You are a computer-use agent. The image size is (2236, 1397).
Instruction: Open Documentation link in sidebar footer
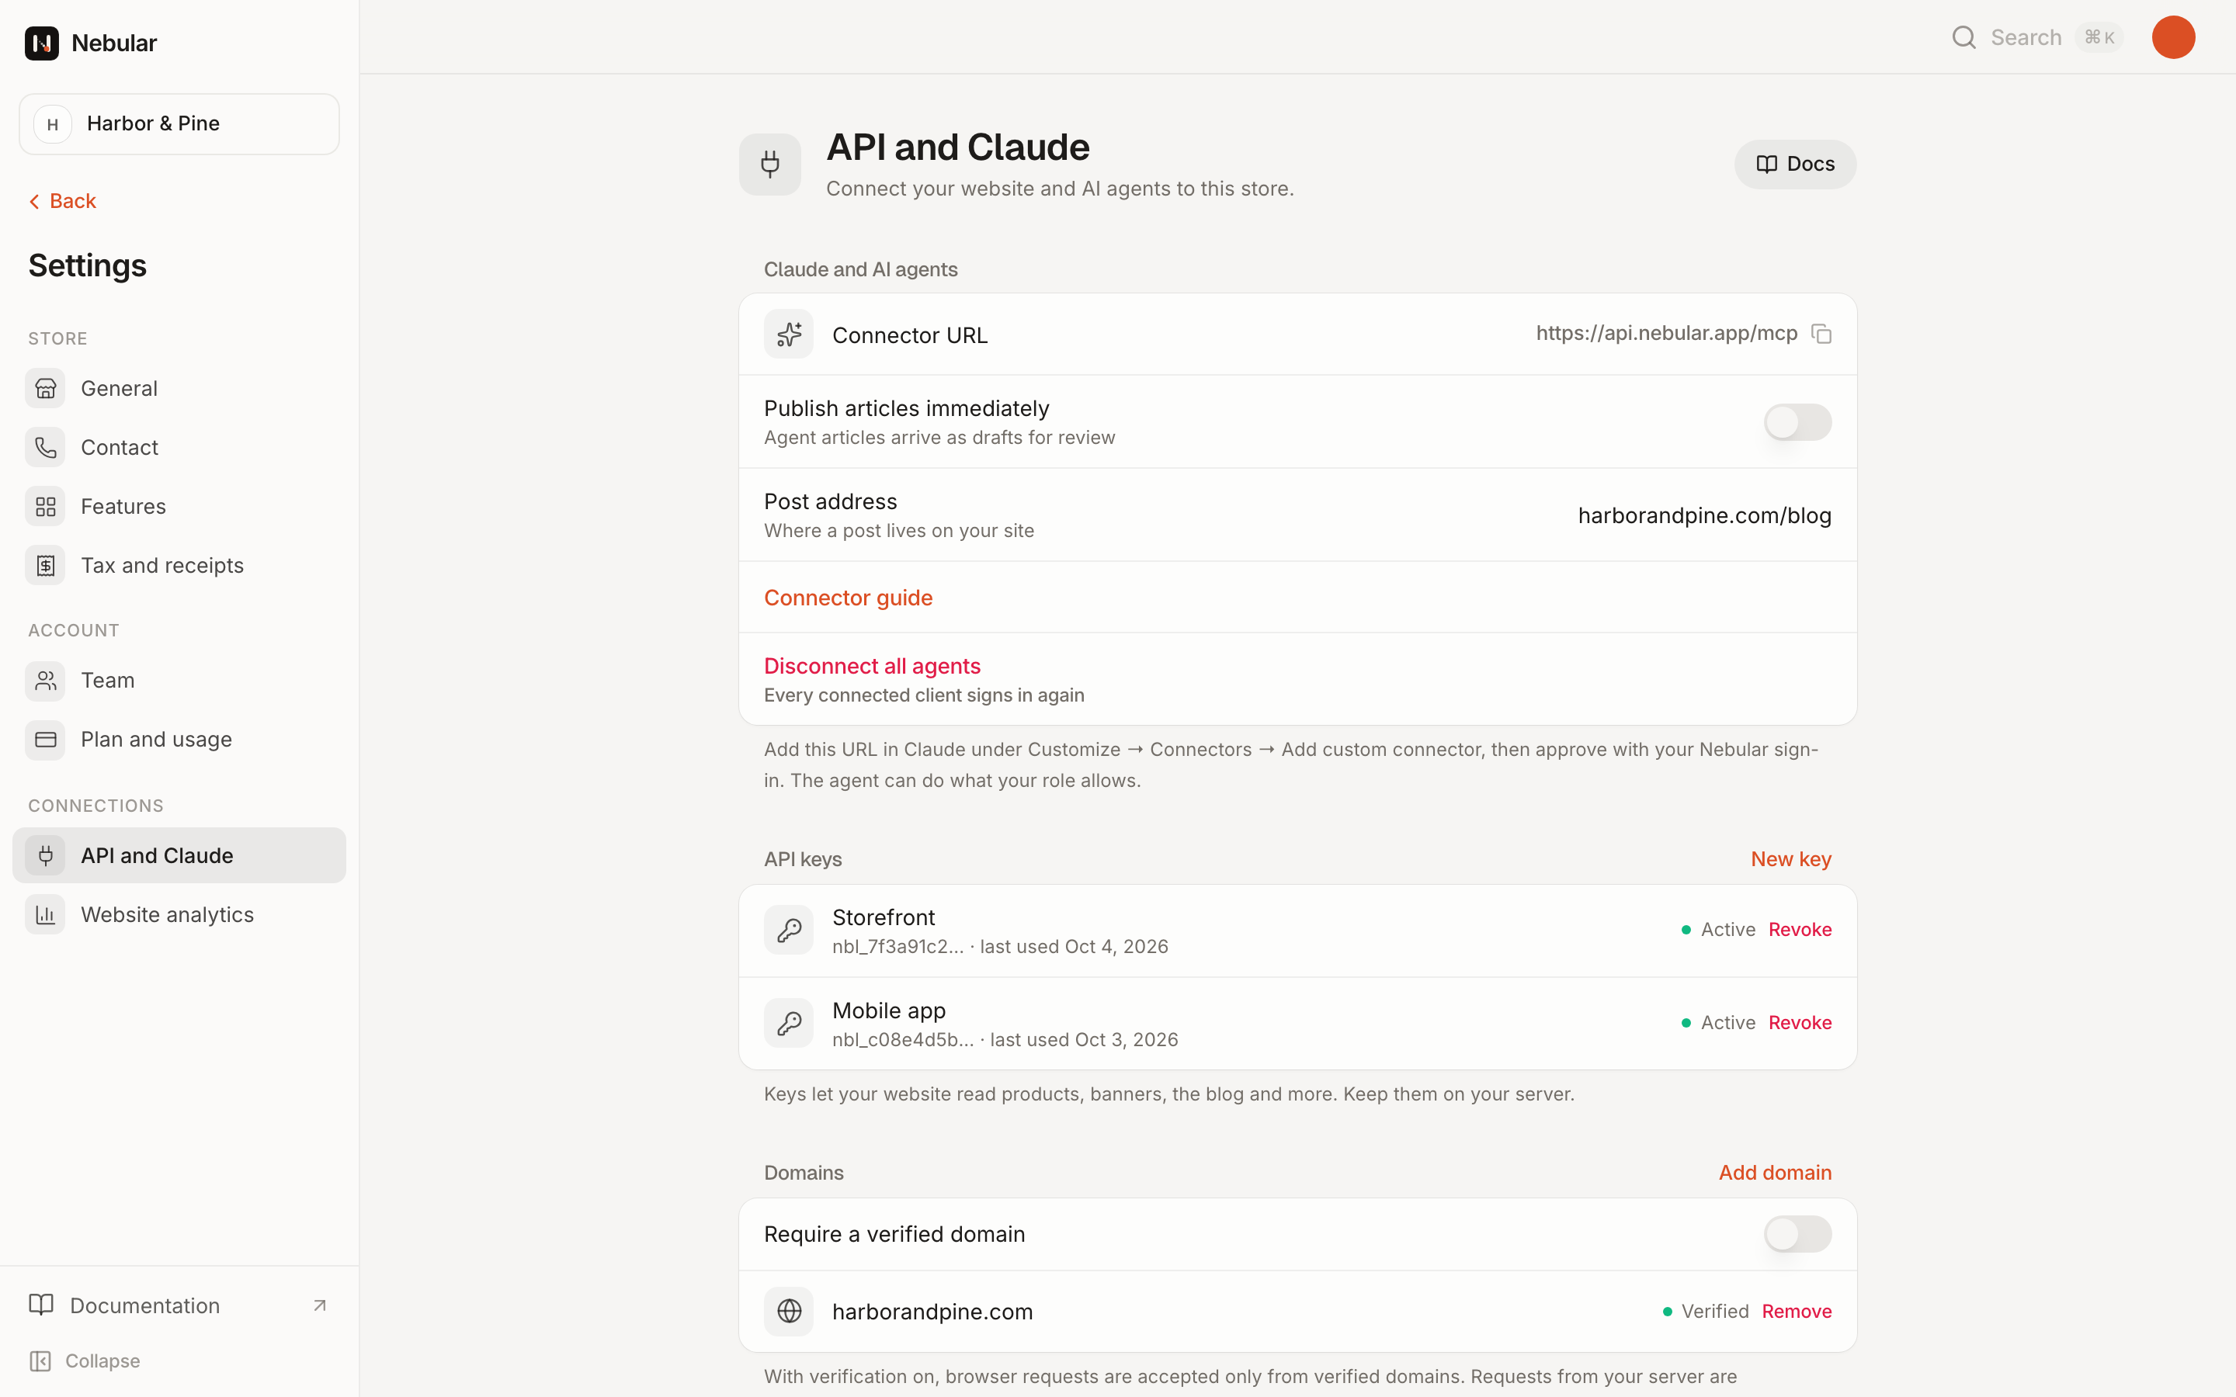pos(179,1305)
